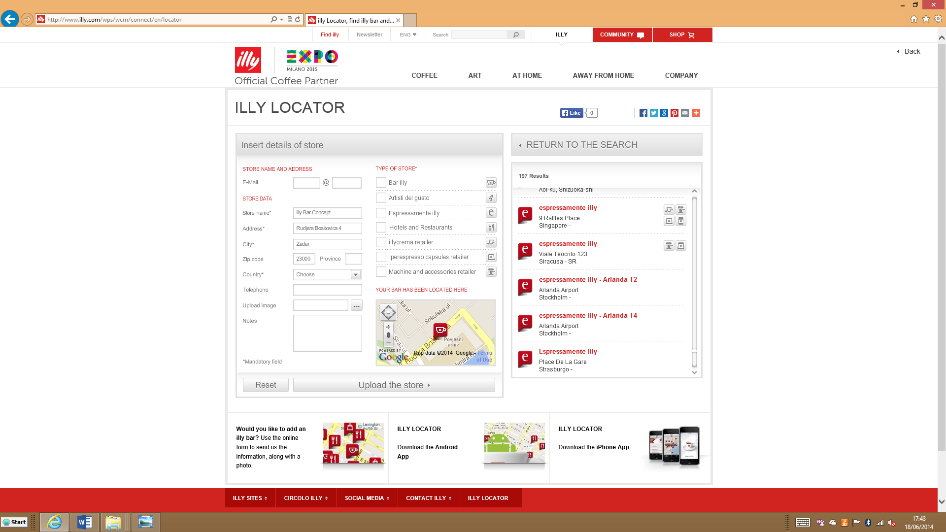Enable Hotels and Restaurants checkbox
This screenshot has width=946, height=532.
click(381, 228)
